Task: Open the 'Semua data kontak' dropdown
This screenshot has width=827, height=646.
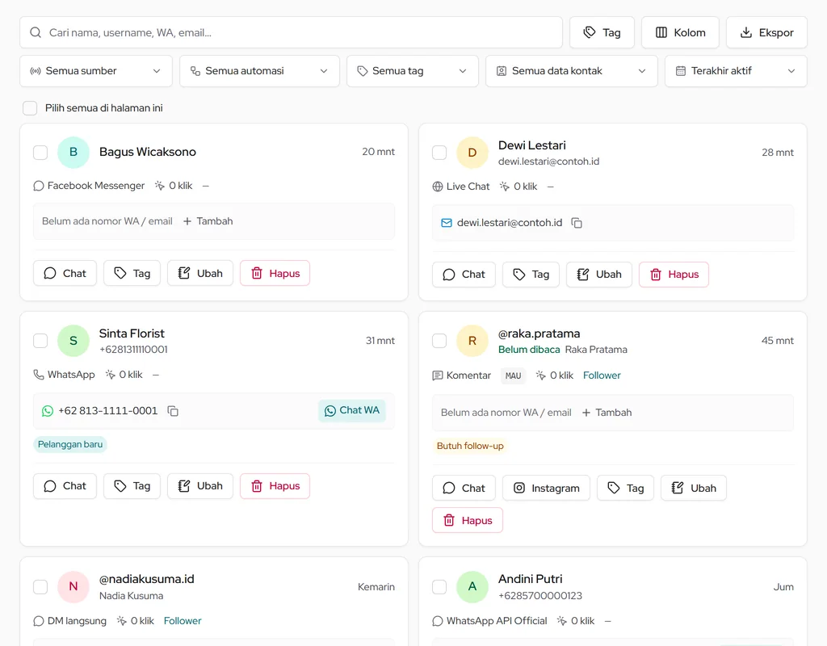Action: [x=572, y=71]
